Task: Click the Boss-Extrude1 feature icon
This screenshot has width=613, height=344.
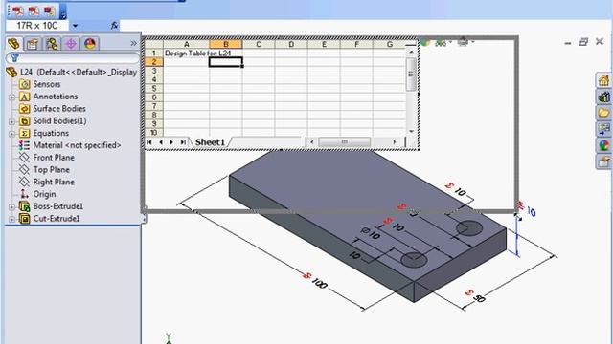Action: (24, 206)
